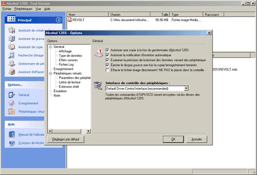Click the REVOLT image file icon
257x175 pixels.
[x=70, y=20]
